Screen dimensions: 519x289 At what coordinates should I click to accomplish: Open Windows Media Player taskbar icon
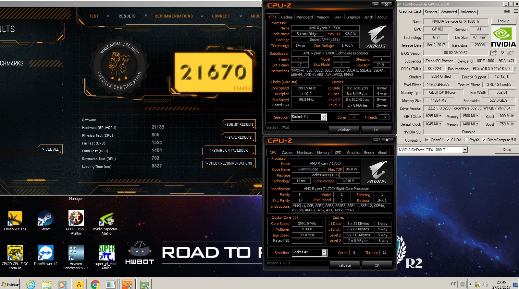point(63,284)
